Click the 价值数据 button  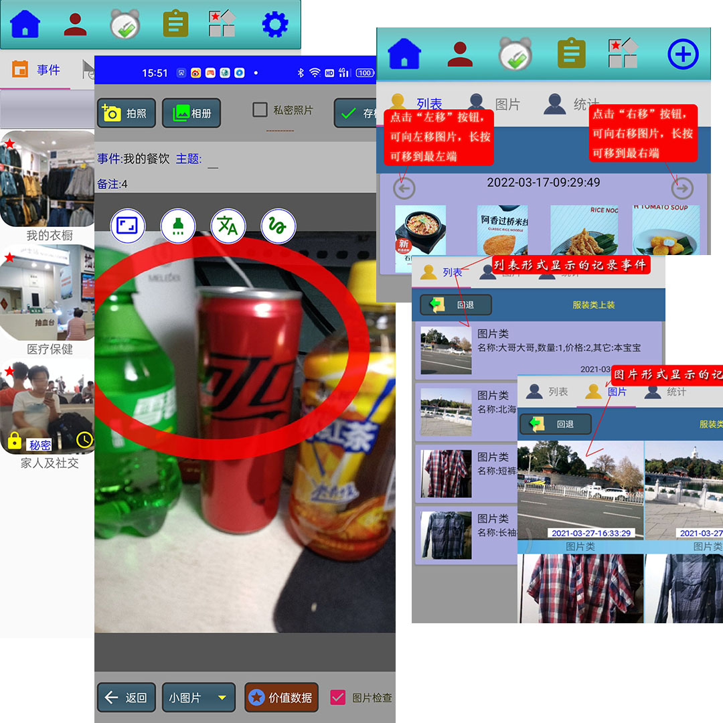click(x=281, y=698)
